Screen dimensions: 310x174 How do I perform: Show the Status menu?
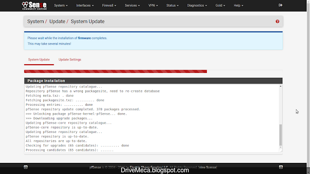tap(172, 5)
